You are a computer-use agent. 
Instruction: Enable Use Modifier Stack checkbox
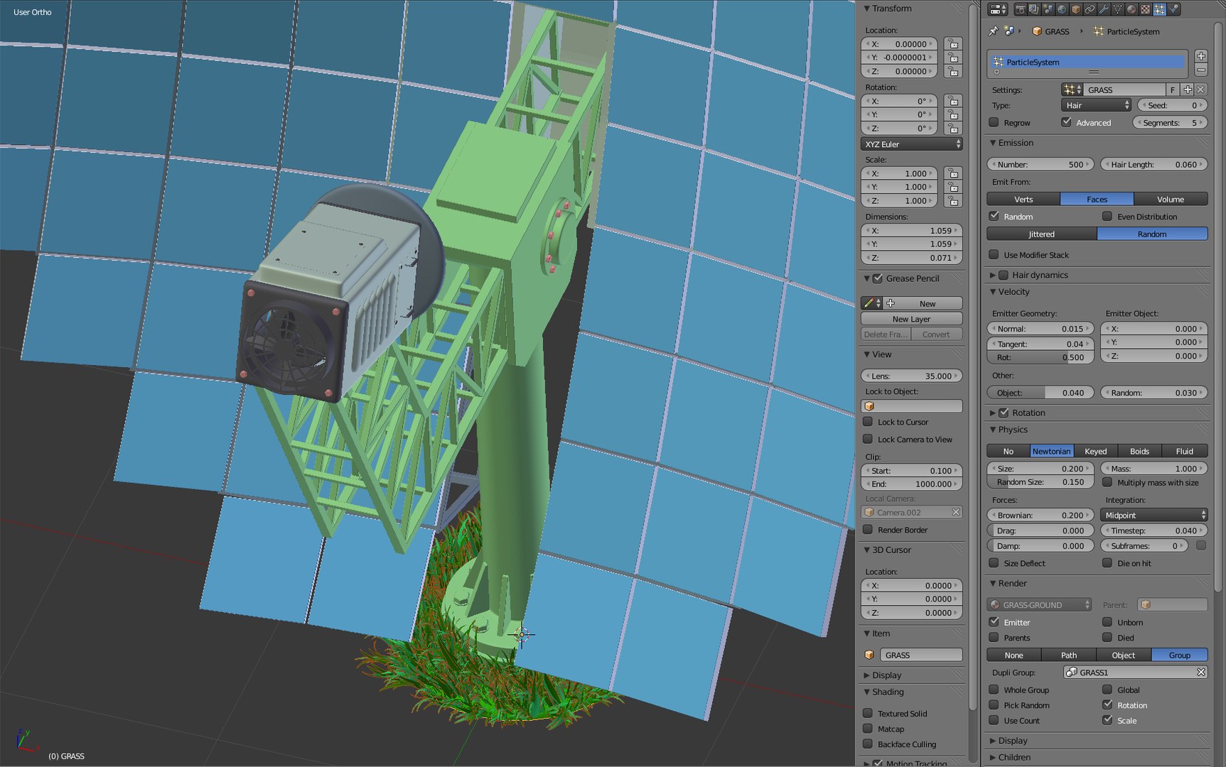(x=994, y=254)
